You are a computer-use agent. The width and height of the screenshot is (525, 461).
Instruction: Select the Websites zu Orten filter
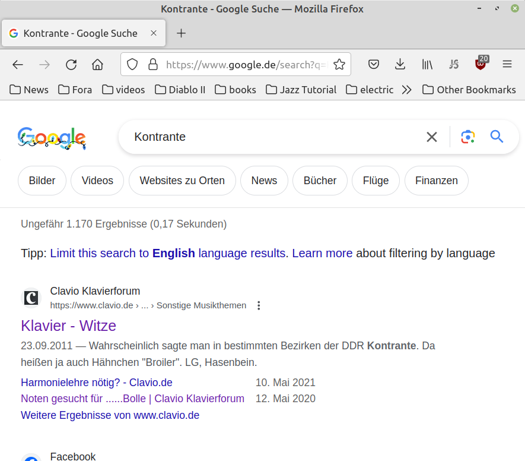[x=182, y=181]
